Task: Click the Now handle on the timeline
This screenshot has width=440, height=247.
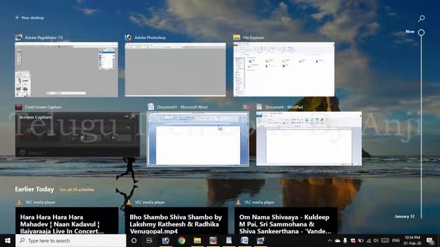Action: click(x=421, y=32)
